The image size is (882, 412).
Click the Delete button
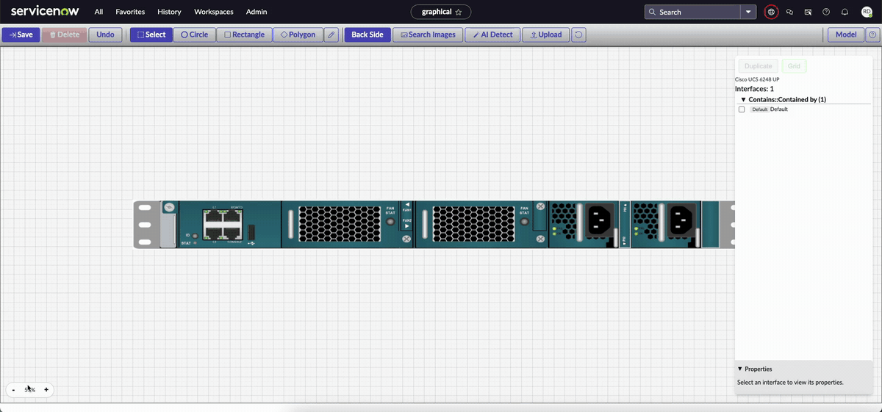[x=64, y=35]
